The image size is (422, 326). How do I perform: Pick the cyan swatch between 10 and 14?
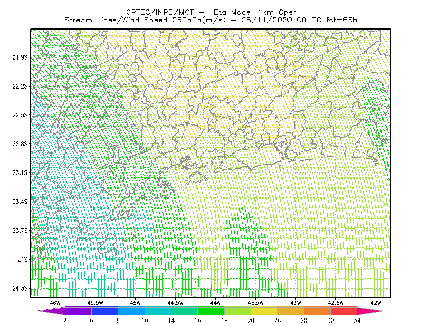click(x=158, y=311)
